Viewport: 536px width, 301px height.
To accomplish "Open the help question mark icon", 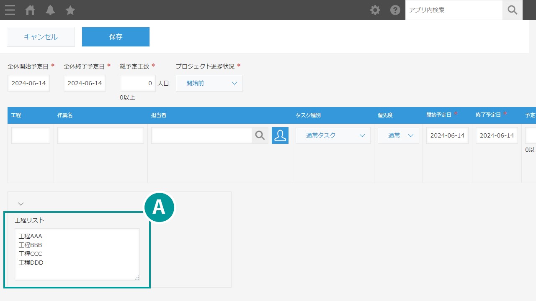I will point(395,10).
